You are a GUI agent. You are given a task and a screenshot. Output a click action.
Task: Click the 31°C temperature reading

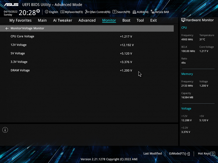[202, 40]
